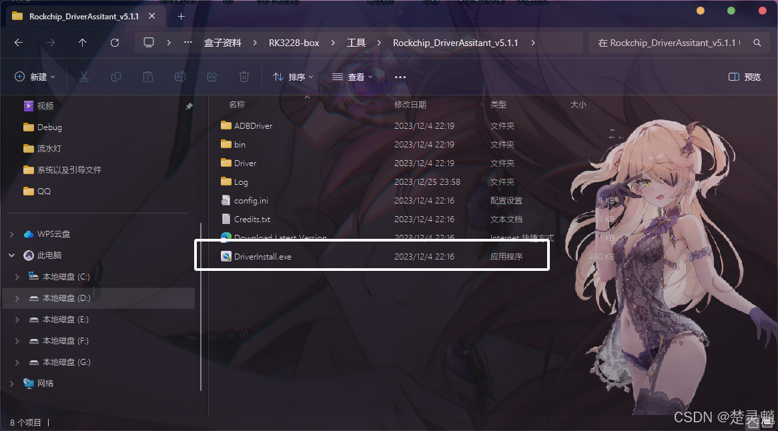Navigate up one folder level
Image resolution: width=778 pixels, height=431 pixels.
pos(82,43)
